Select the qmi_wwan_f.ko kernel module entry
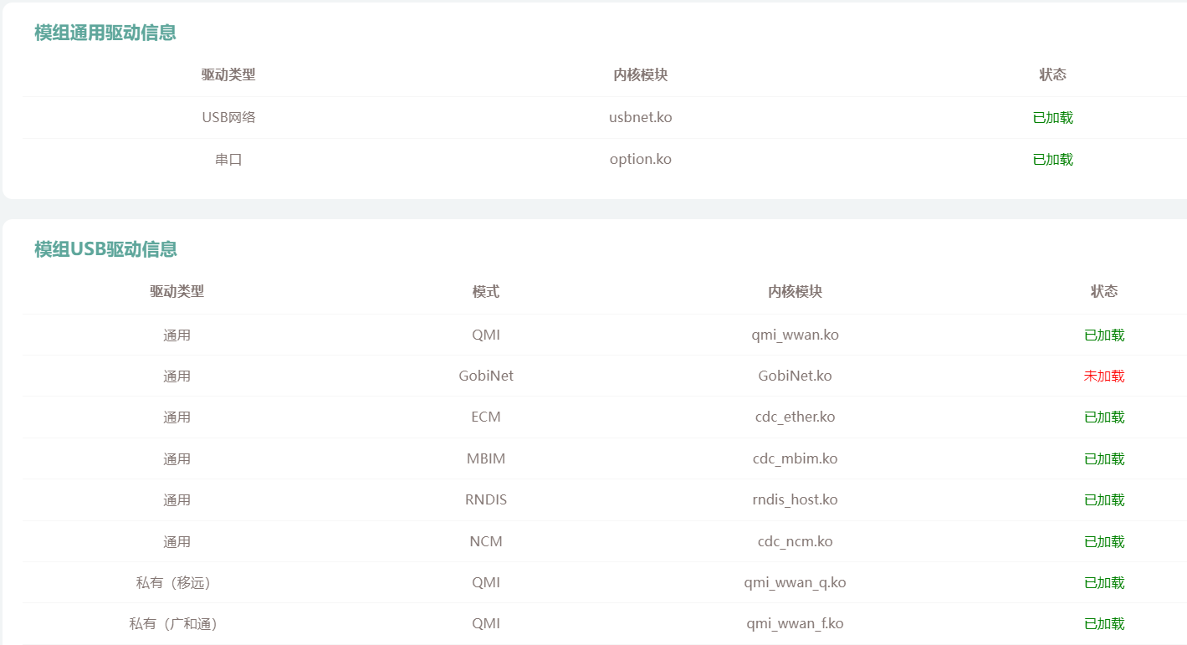This screenshot has width=1187, height=645. (x=795, y=623)
